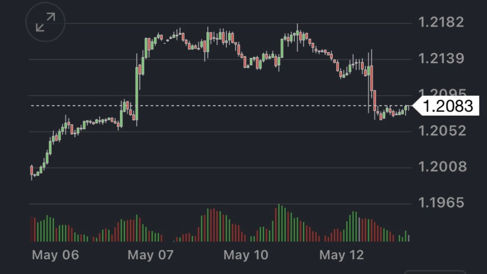Viewport: 487px width, 274px height.
Task: Click the May 12 date label
Action: 341,255
